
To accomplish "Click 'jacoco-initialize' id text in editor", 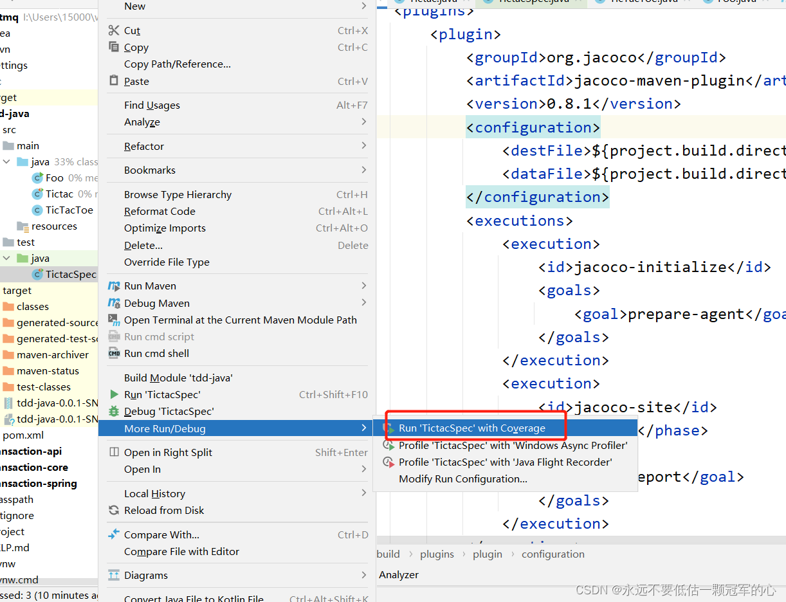I will [x=650, y=267].
